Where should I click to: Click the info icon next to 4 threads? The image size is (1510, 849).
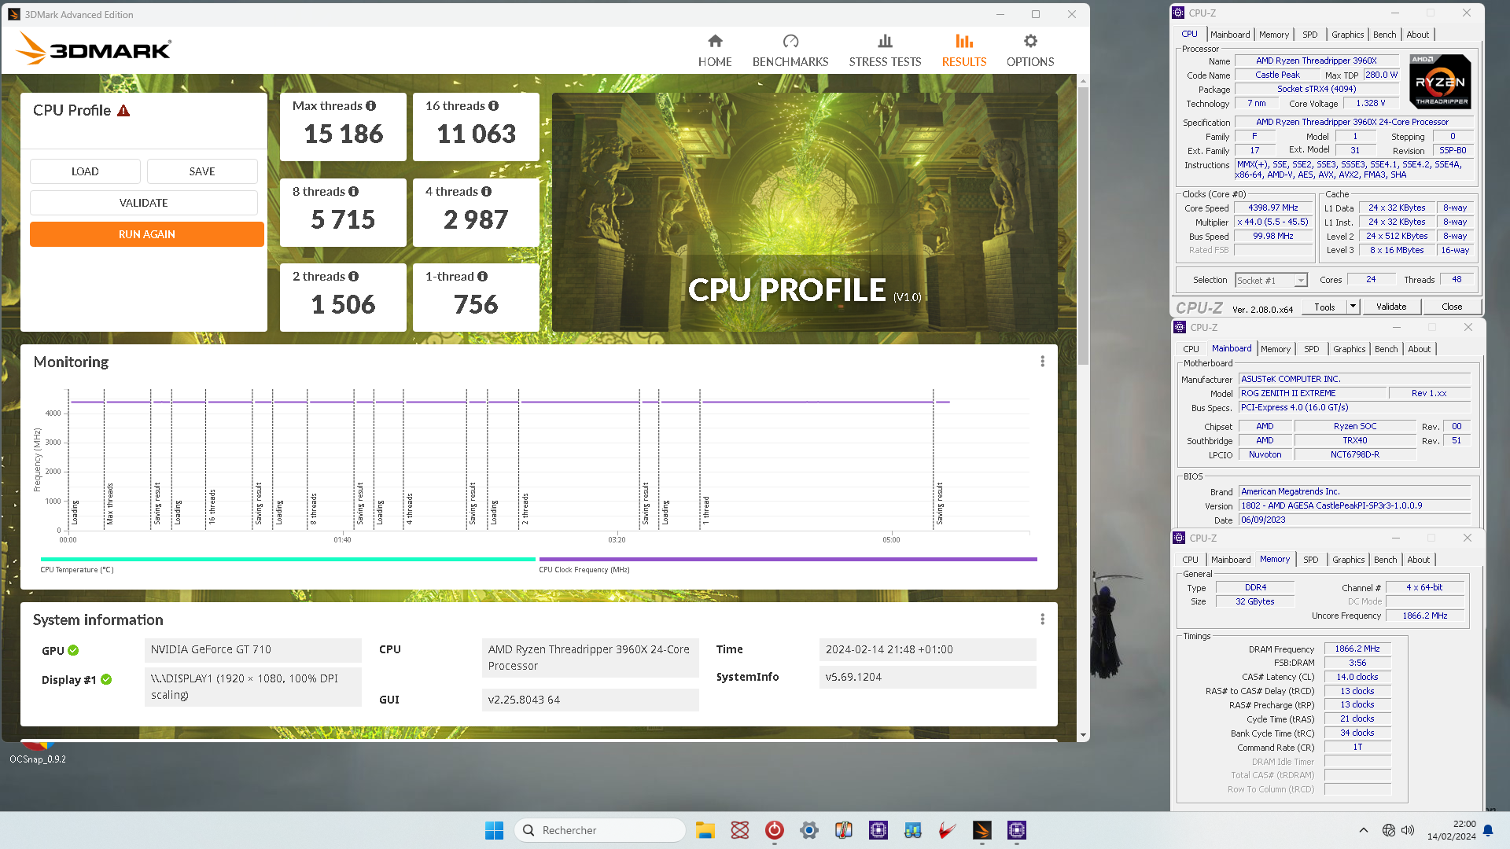tap(486, 192)
